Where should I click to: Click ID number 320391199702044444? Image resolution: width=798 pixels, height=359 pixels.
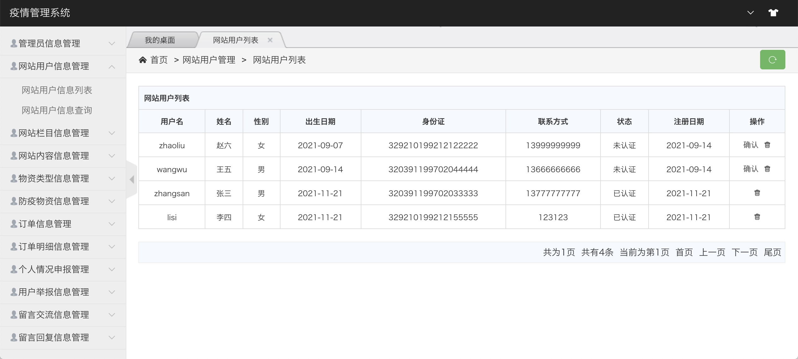(433, 169)
